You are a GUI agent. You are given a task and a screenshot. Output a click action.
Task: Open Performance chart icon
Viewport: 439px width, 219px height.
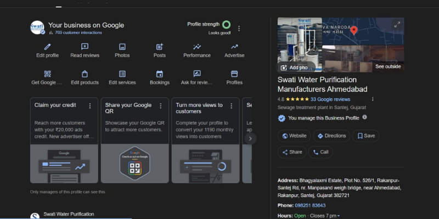coord(196,47)
